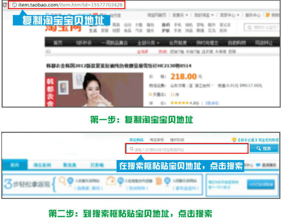
Task: Open the 一周新品集合 shop menu item
Action: [x=115, y=43]
